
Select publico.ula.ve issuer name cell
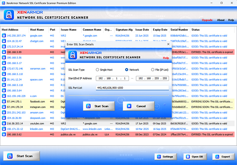pyautogui.click(x=68, y=134)
